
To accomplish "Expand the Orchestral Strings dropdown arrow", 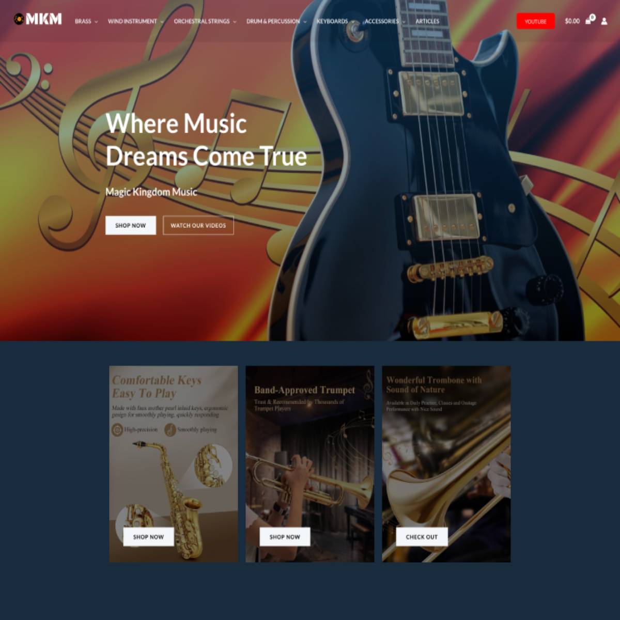I will tap(235, 22).
